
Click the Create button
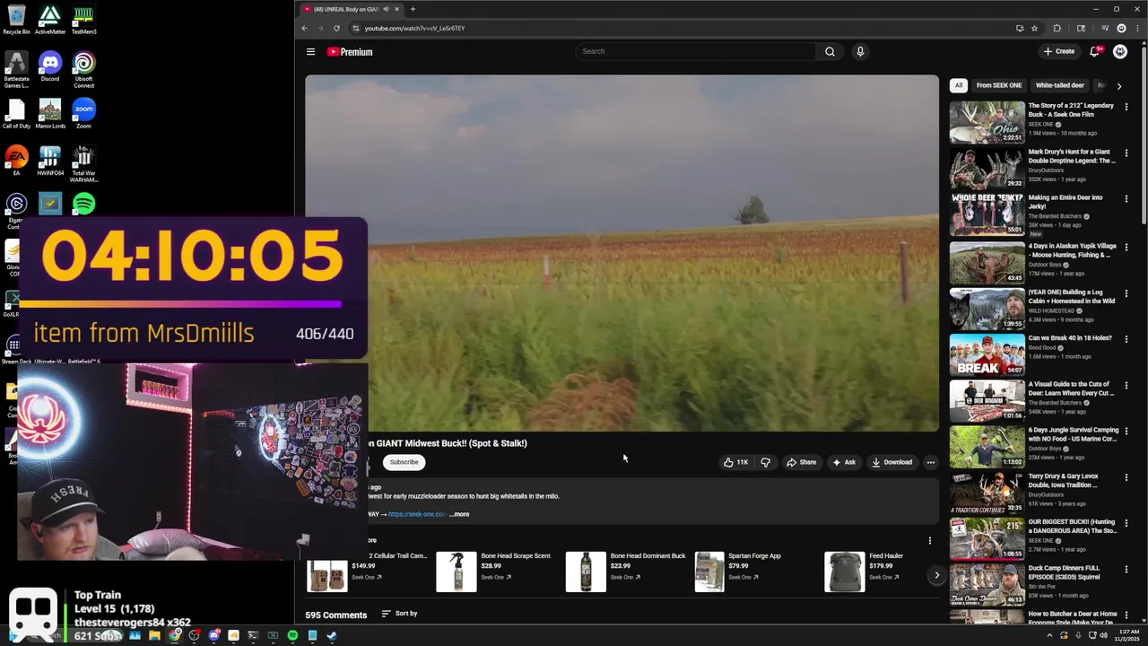(x=1059, y=51)
